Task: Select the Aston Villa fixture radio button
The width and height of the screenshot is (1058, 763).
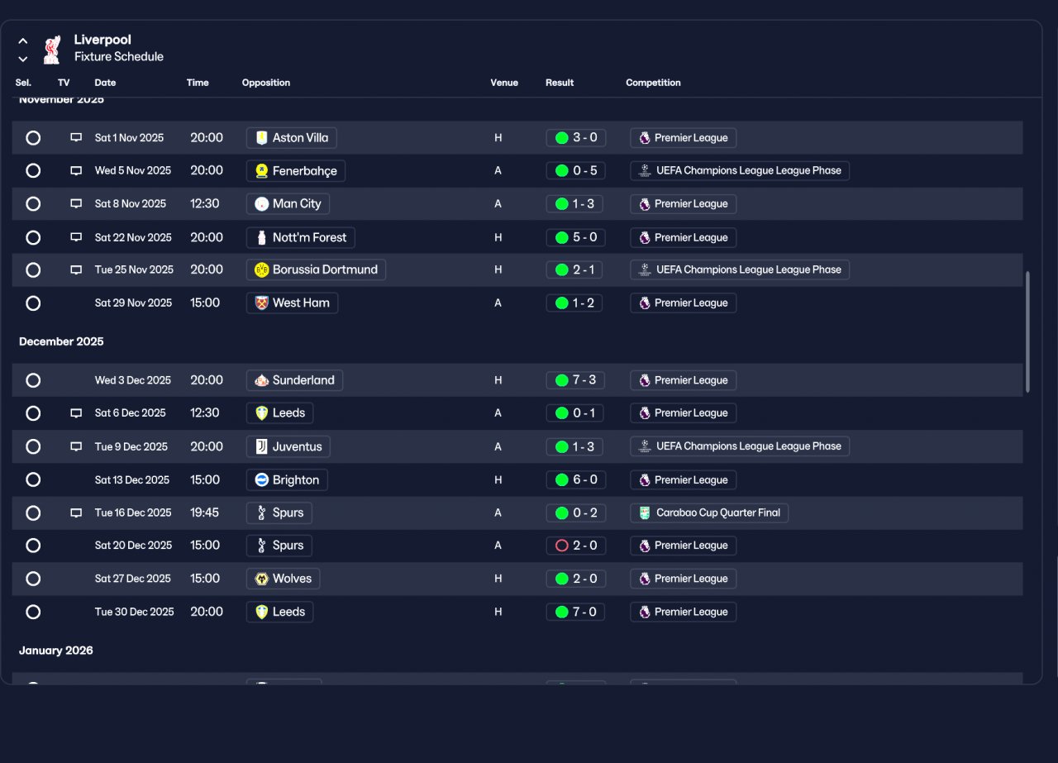Action: pos(33,138)
